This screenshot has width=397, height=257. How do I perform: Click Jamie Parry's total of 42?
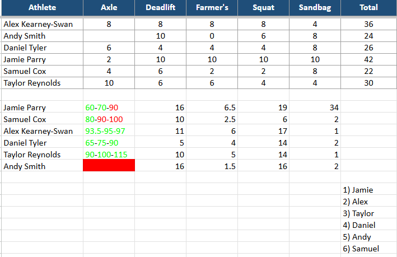[x=368, y=59]
